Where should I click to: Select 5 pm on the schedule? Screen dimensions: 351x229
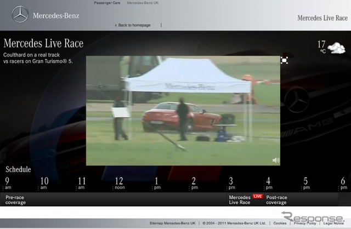[x=306, y=183]
